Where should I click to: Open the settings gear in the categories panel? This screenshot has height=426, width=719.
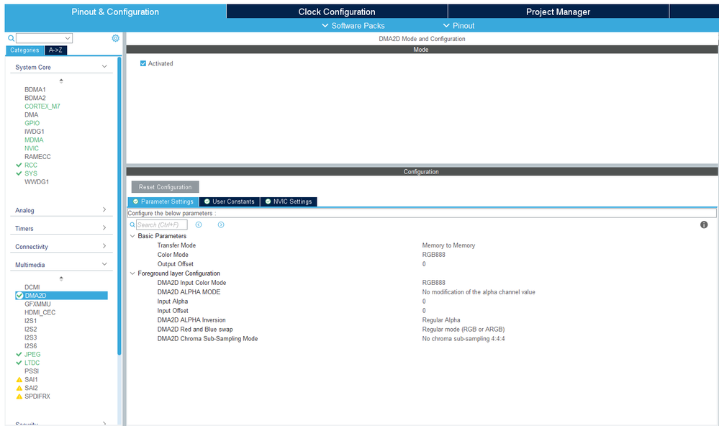116,38
